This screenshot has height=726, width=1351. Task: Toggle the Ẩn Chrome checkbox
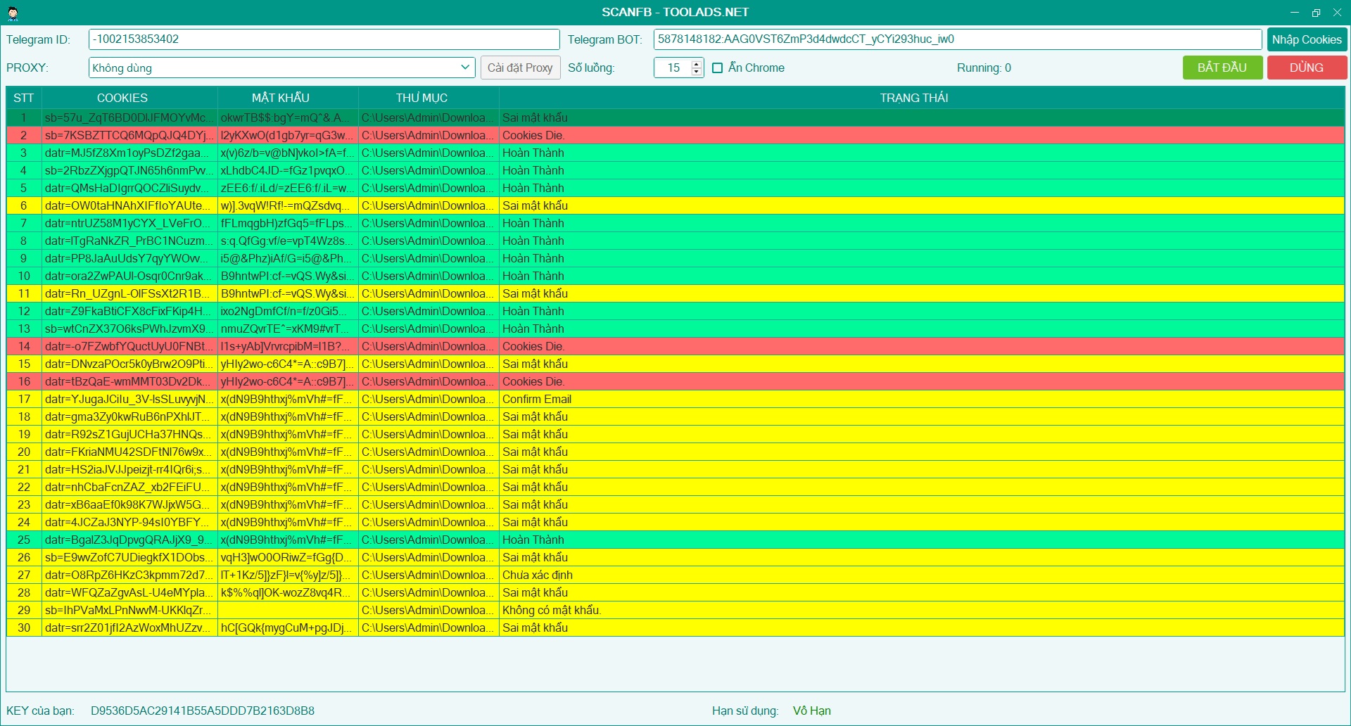(718, 68)
